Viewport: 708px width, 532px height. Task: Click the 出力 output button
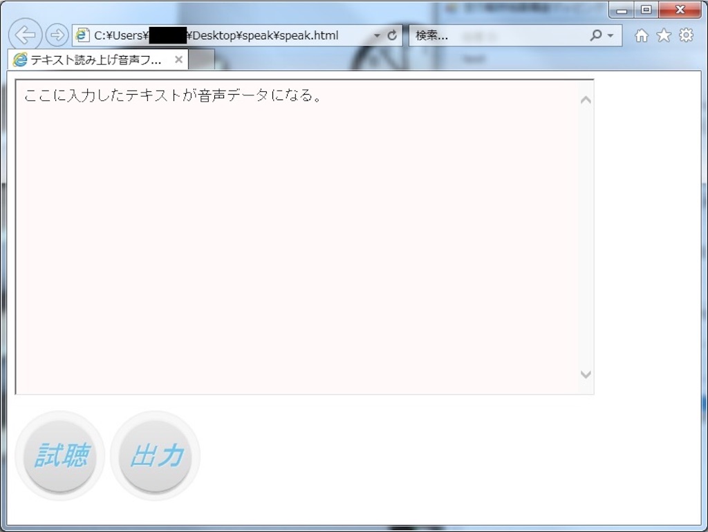(156, 455)
